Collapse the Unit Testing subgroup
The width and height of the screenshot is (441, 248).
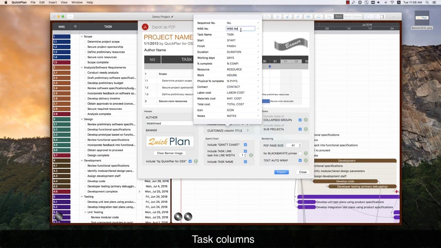click(85, 212)
